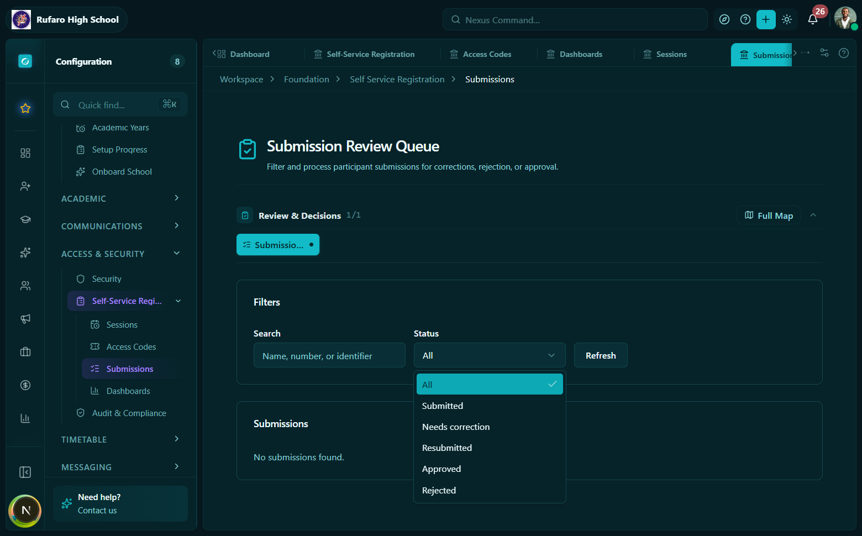Screen dimensions: 862x536
Task: Collapse the Review & Decisions panel chevron
Action: pos(813,216)
